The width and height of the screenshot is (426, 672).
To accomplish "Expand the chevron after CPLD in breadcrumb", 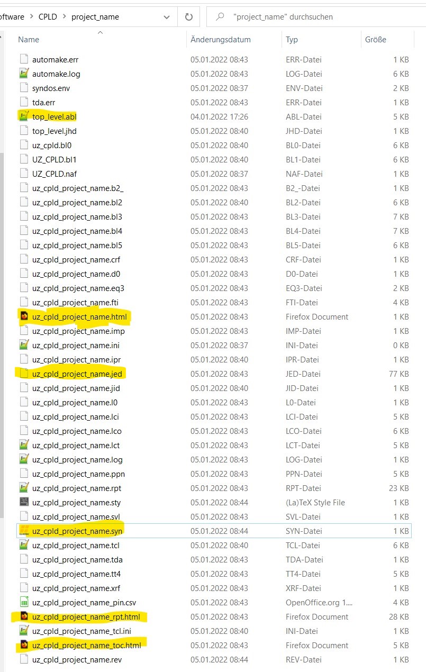I will click(x=65, y=17).
